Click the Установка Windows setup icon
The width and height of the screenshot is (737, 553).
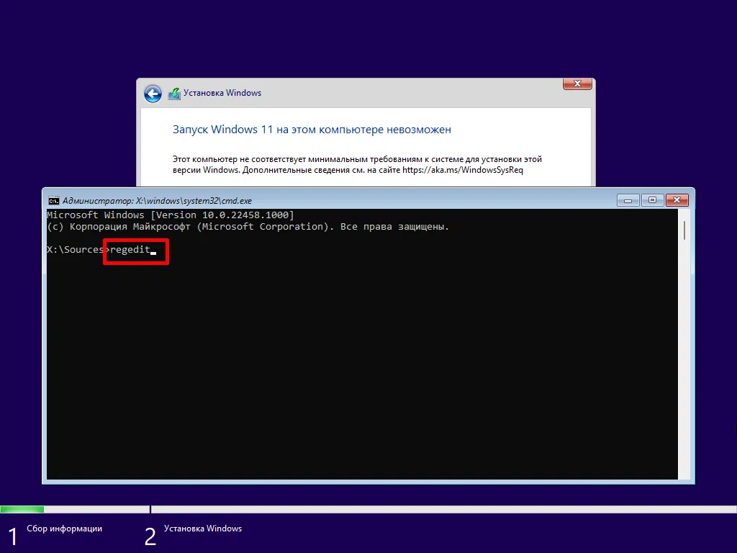coord(174,94)
